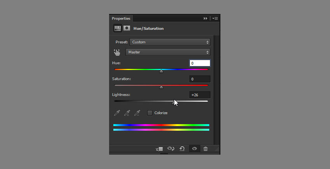Click the Lightness value field
Viewport: 330px width, 169px height.
tap(200, 95)
